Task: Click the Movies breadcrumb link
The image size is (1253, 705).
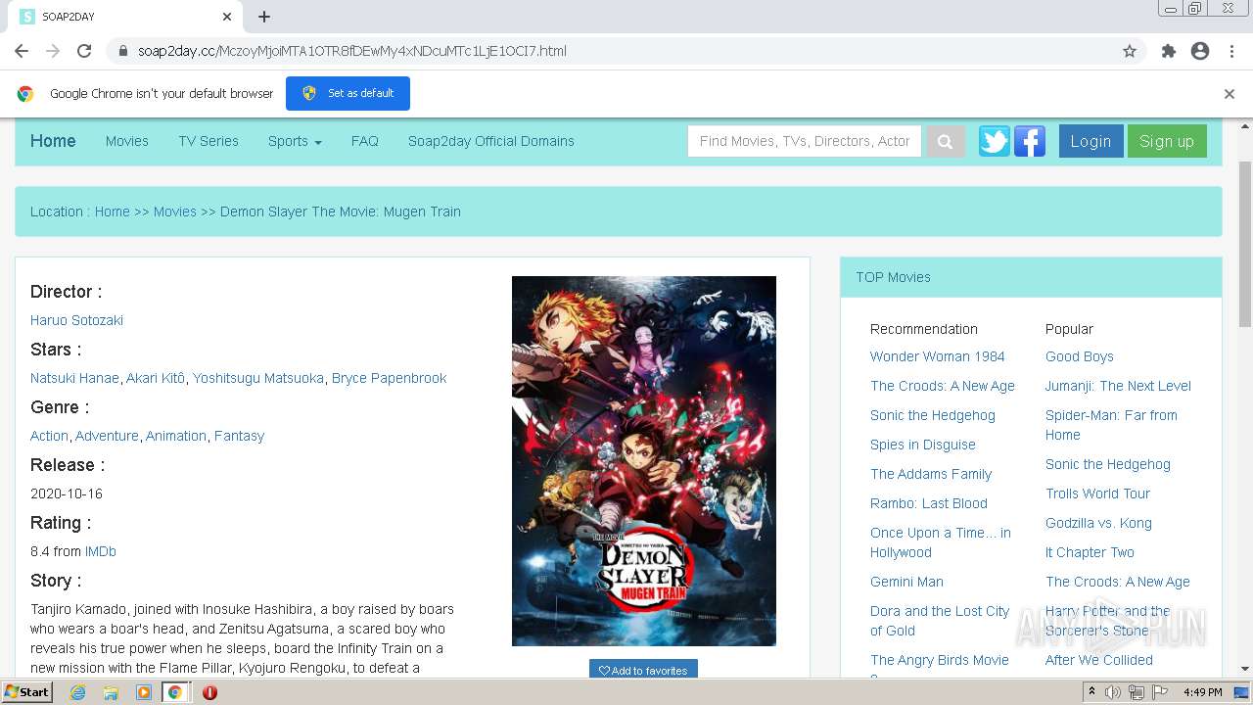Action: (x=175, y=211)
